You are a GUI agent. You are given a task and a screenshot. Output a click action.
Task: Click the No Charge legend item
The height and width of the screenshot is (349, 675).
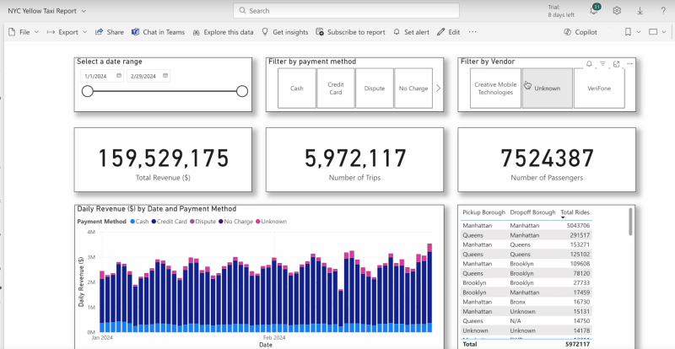click(x=235, y=222)
